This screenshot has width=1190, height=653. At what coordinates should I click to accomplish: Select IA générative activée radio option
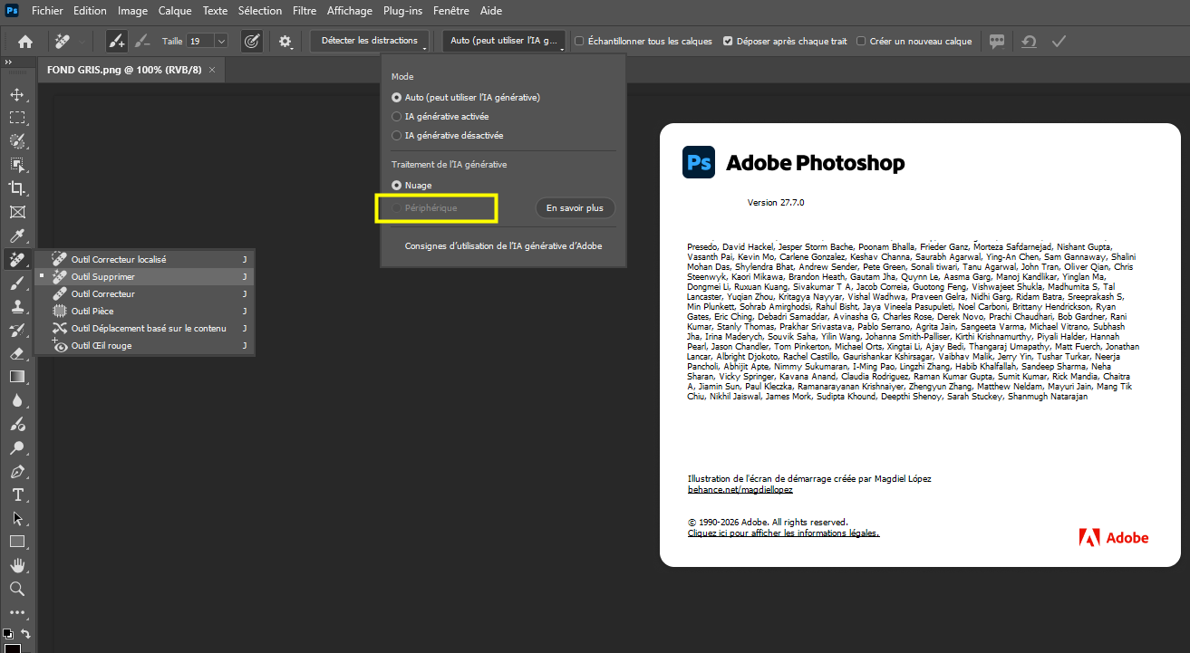click(x=396, y=116)
